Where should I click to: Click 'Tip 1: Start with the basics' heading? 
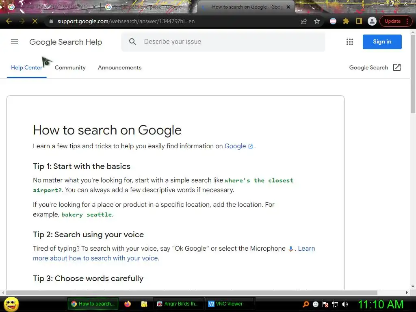[82, 166]
